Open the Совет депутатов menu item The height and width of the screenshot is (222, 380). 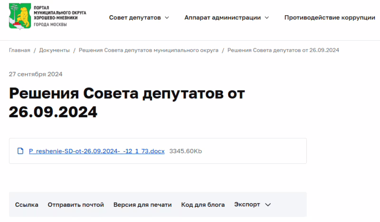135,18
